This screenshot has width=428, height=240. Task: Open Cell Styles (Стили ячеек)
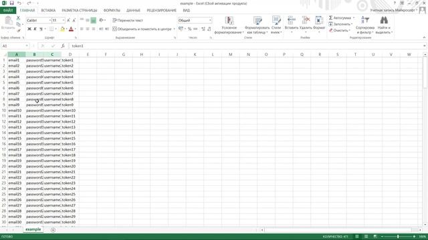(x=276, y=25)
